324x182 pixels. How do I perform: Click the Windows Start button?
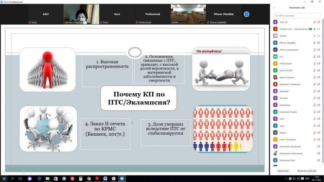click(x=3, y=179)
